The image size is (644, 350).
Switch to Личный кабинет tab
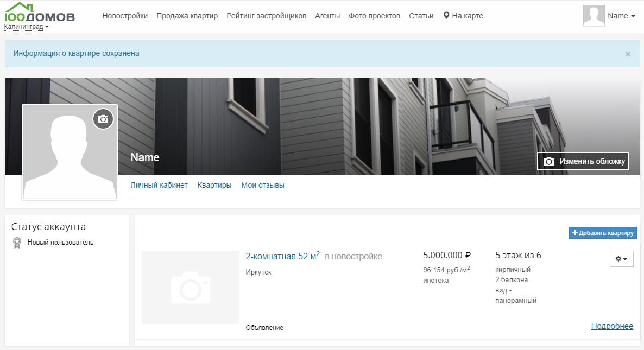click(x=159, y=185)
